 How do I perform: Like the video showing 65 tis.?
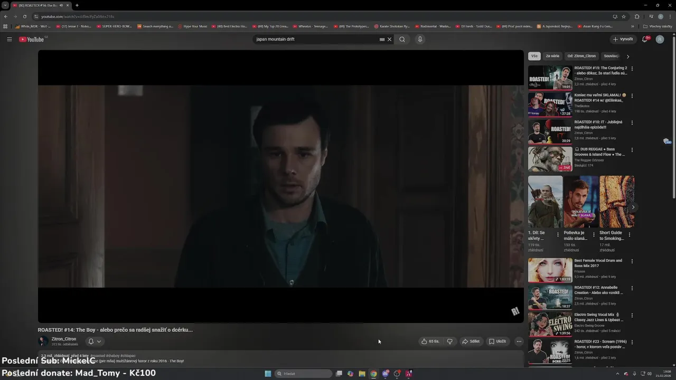[x=430, y=341]
